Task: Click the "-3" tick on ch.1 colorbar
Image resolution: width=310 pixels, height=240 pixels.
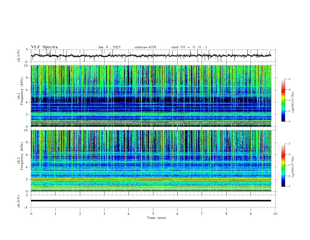Action: coord(288,79)
